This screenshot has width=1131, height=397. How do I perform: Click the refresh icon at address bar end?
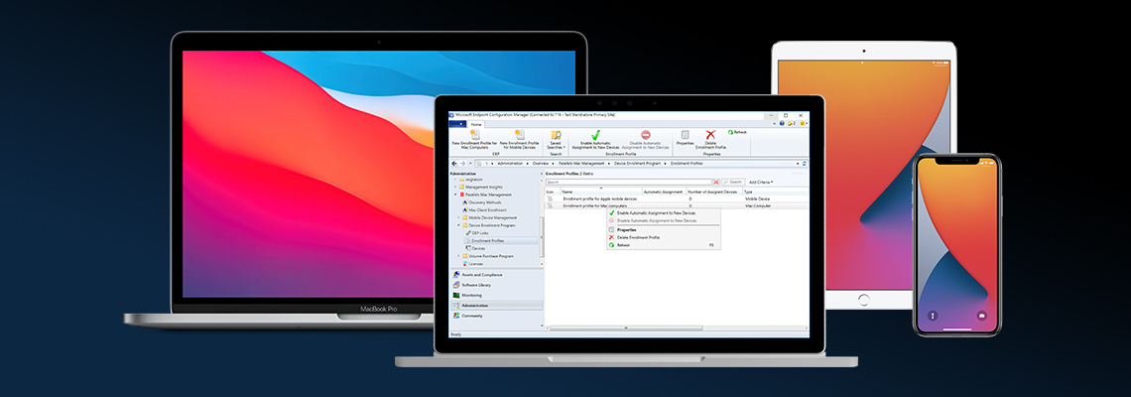click(804, 163)
